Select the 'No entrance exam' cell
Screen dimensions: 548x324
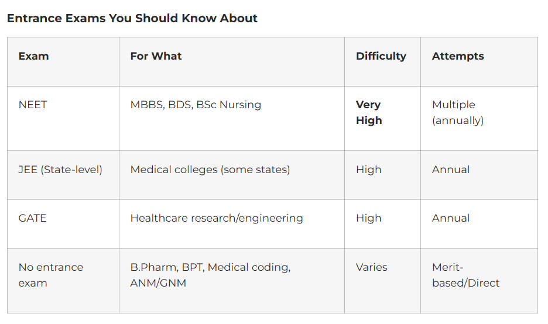[x=51, y=275]
